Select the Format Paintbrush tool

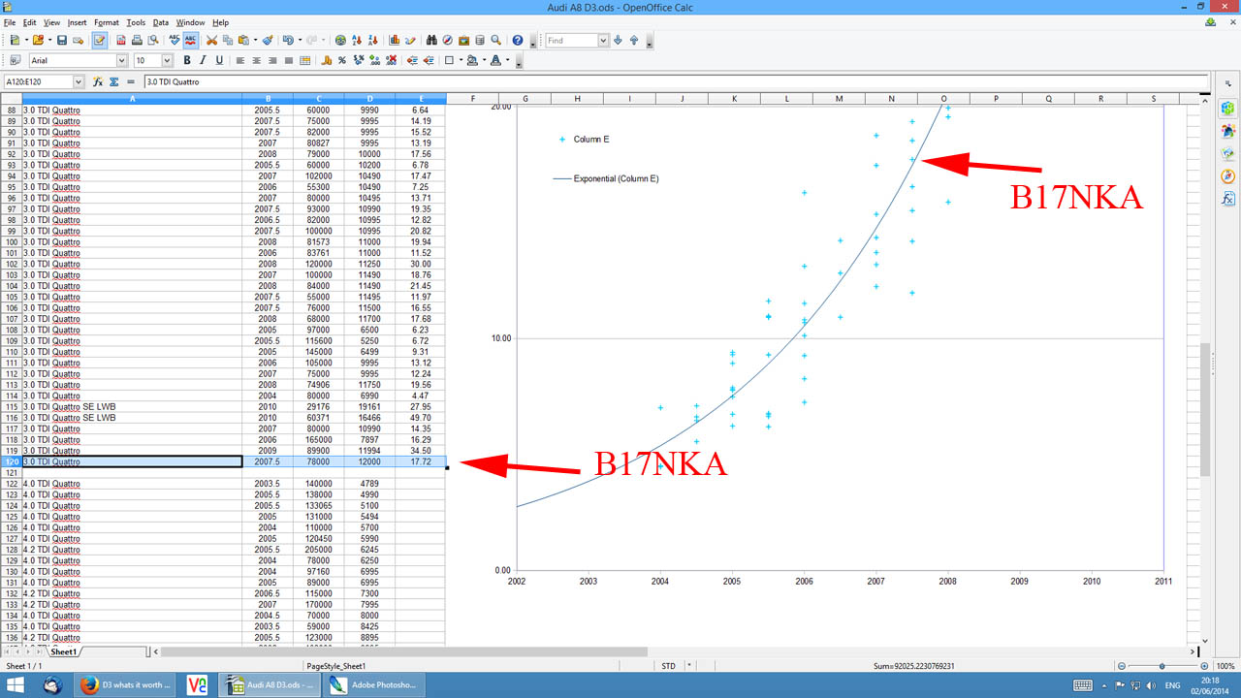268,41
